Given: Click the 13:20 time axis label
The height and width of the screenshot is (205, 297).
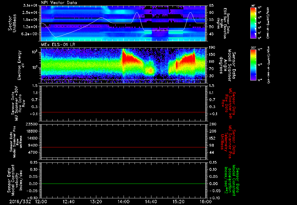Looking at the screenshot, I should click(x=96, y=202).
